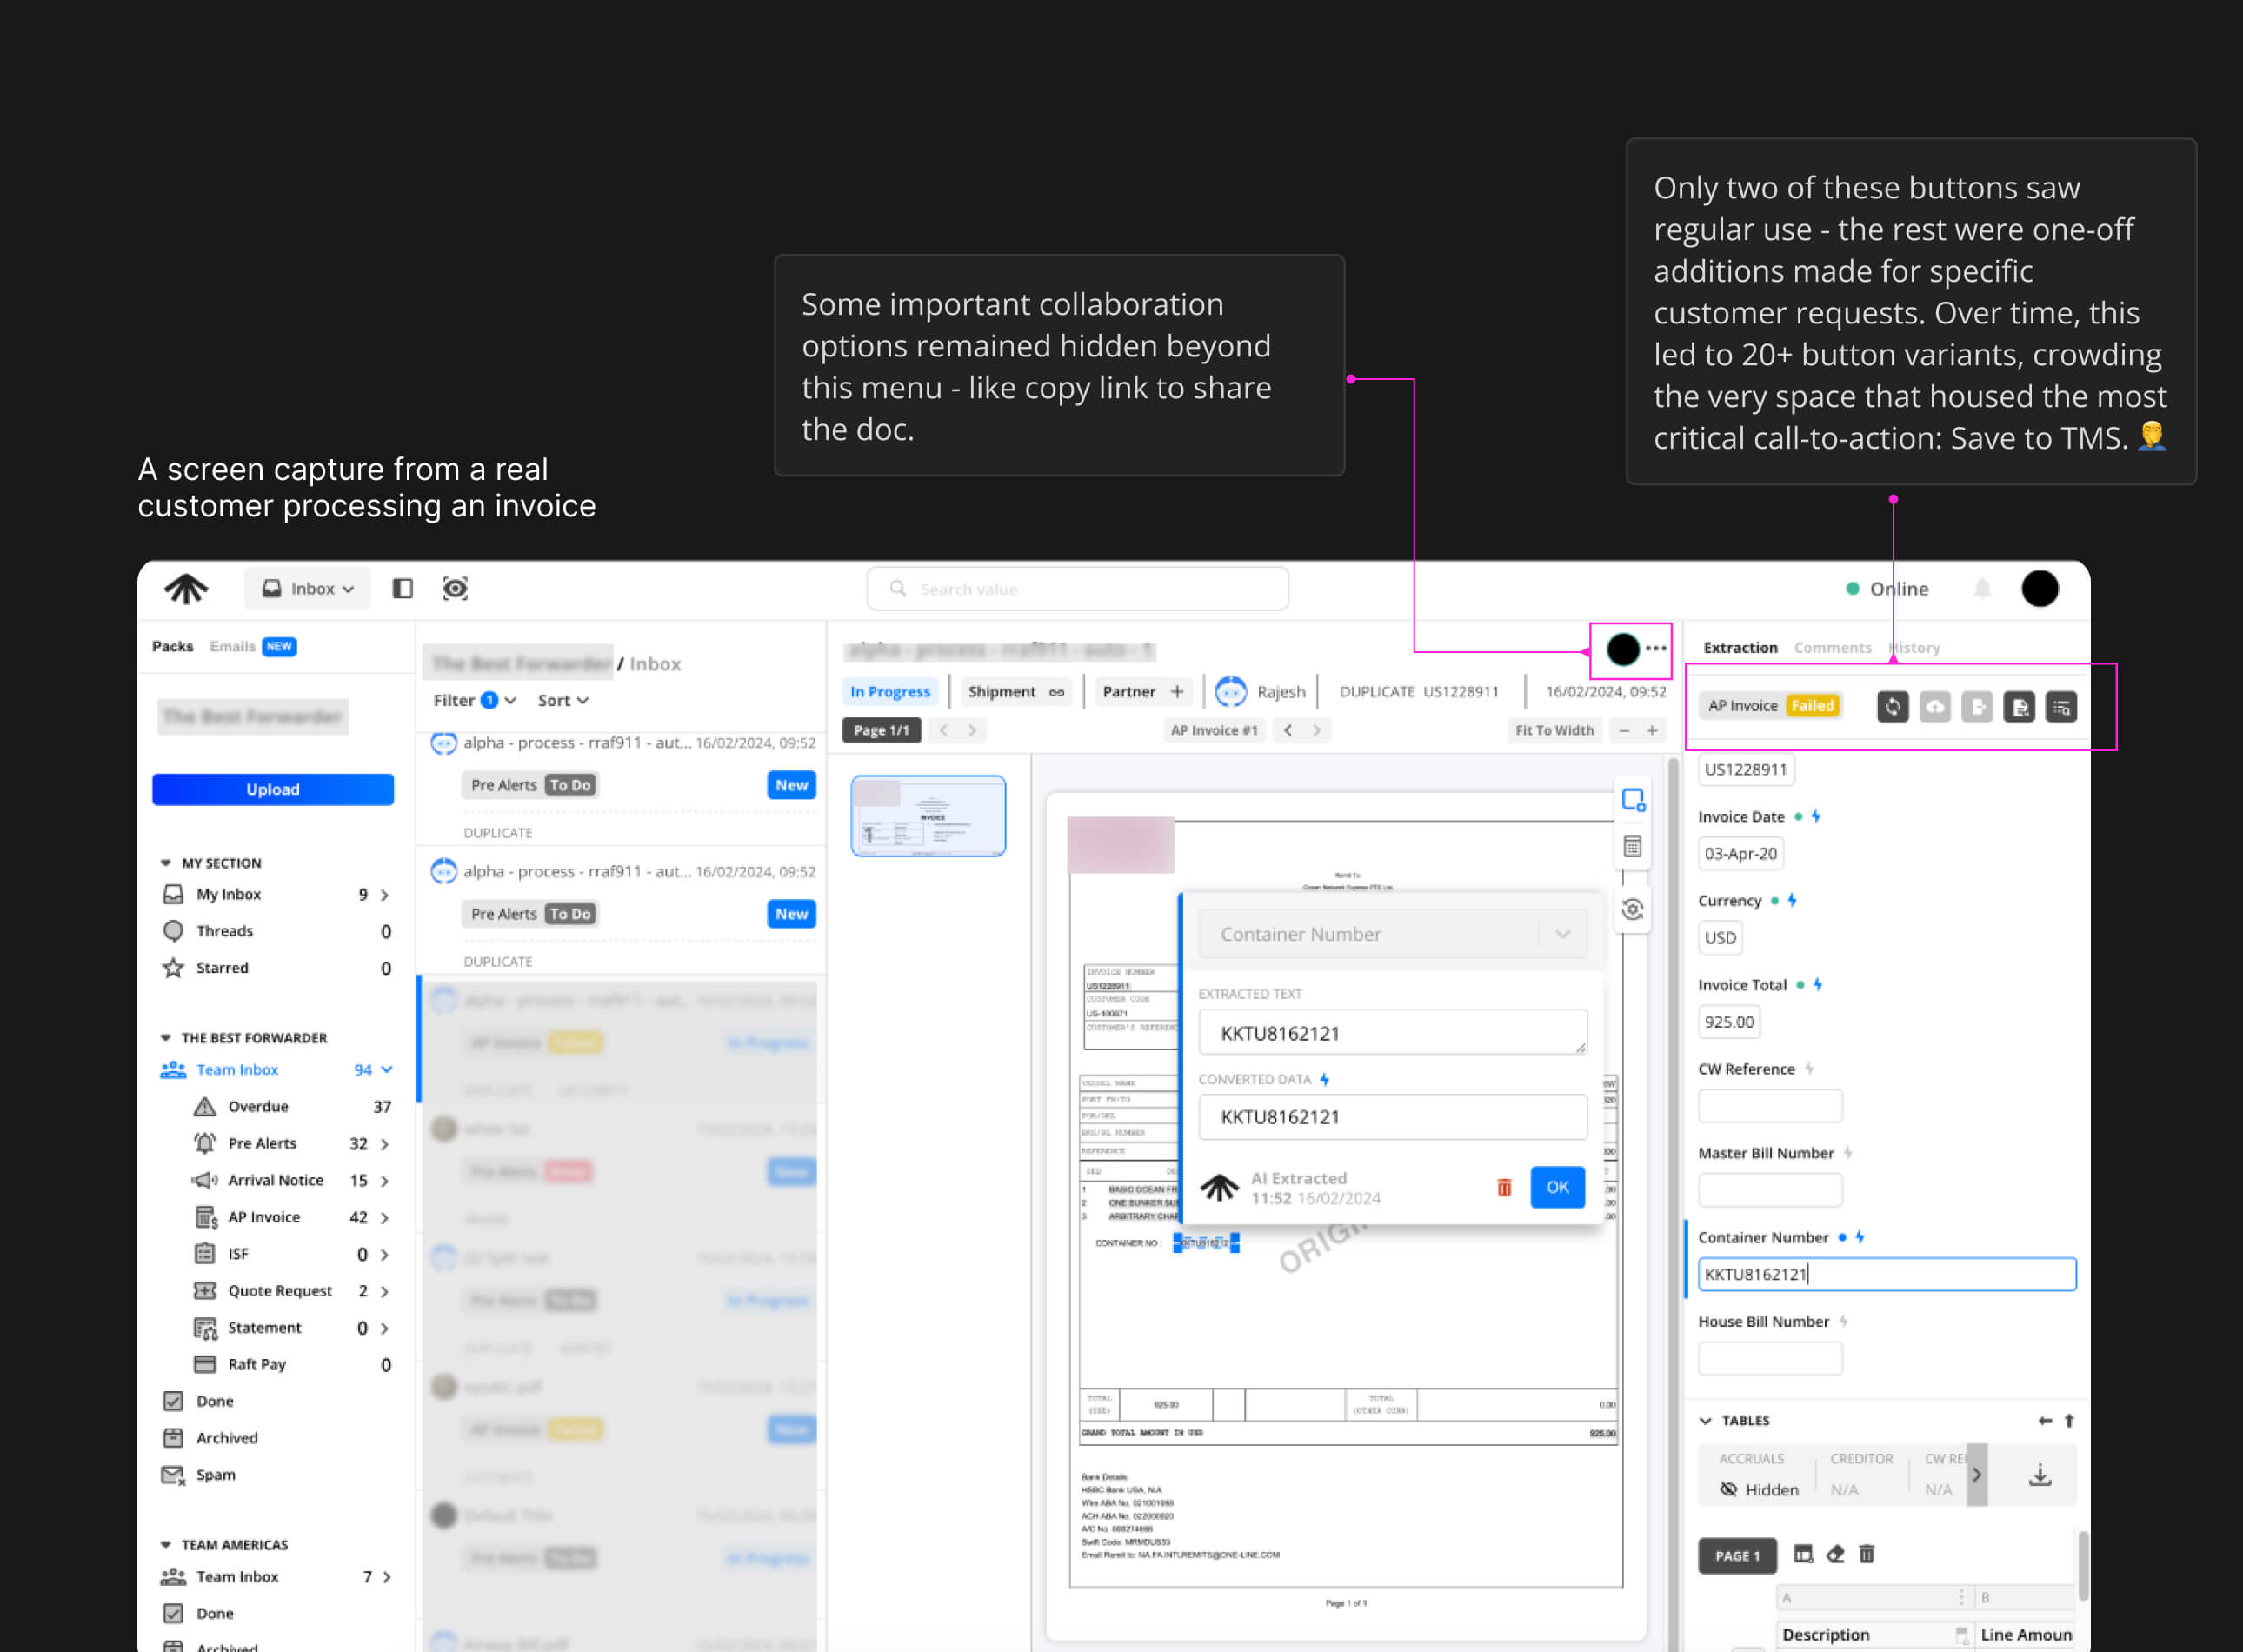The width and height of the screenshot is (2243, 1652).
Task: Open the three-dot more options menu
Action: point(1656,648)
